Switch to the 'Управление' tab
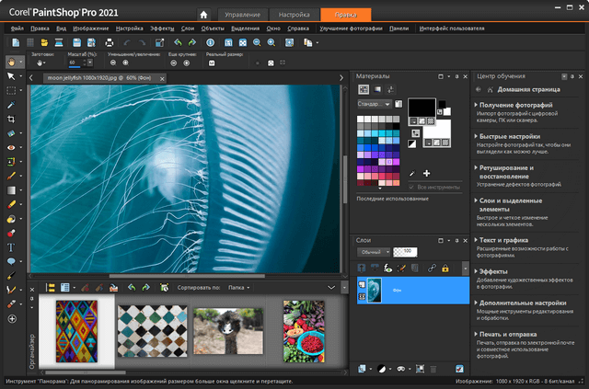The width and height of the screenshot is (589, 389). (243, 15)
